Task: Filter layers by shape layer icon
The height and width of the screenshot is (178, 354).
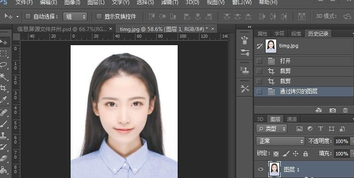Action: [331, 128]
